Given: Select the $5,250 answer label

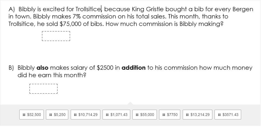Looking at the screenshot, I should (60, 115).
